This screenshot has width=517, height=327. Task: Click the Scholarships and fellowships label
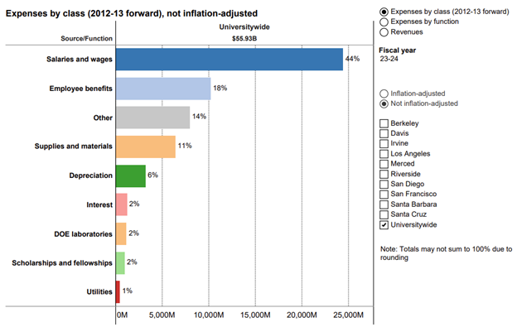click(62, 263)
